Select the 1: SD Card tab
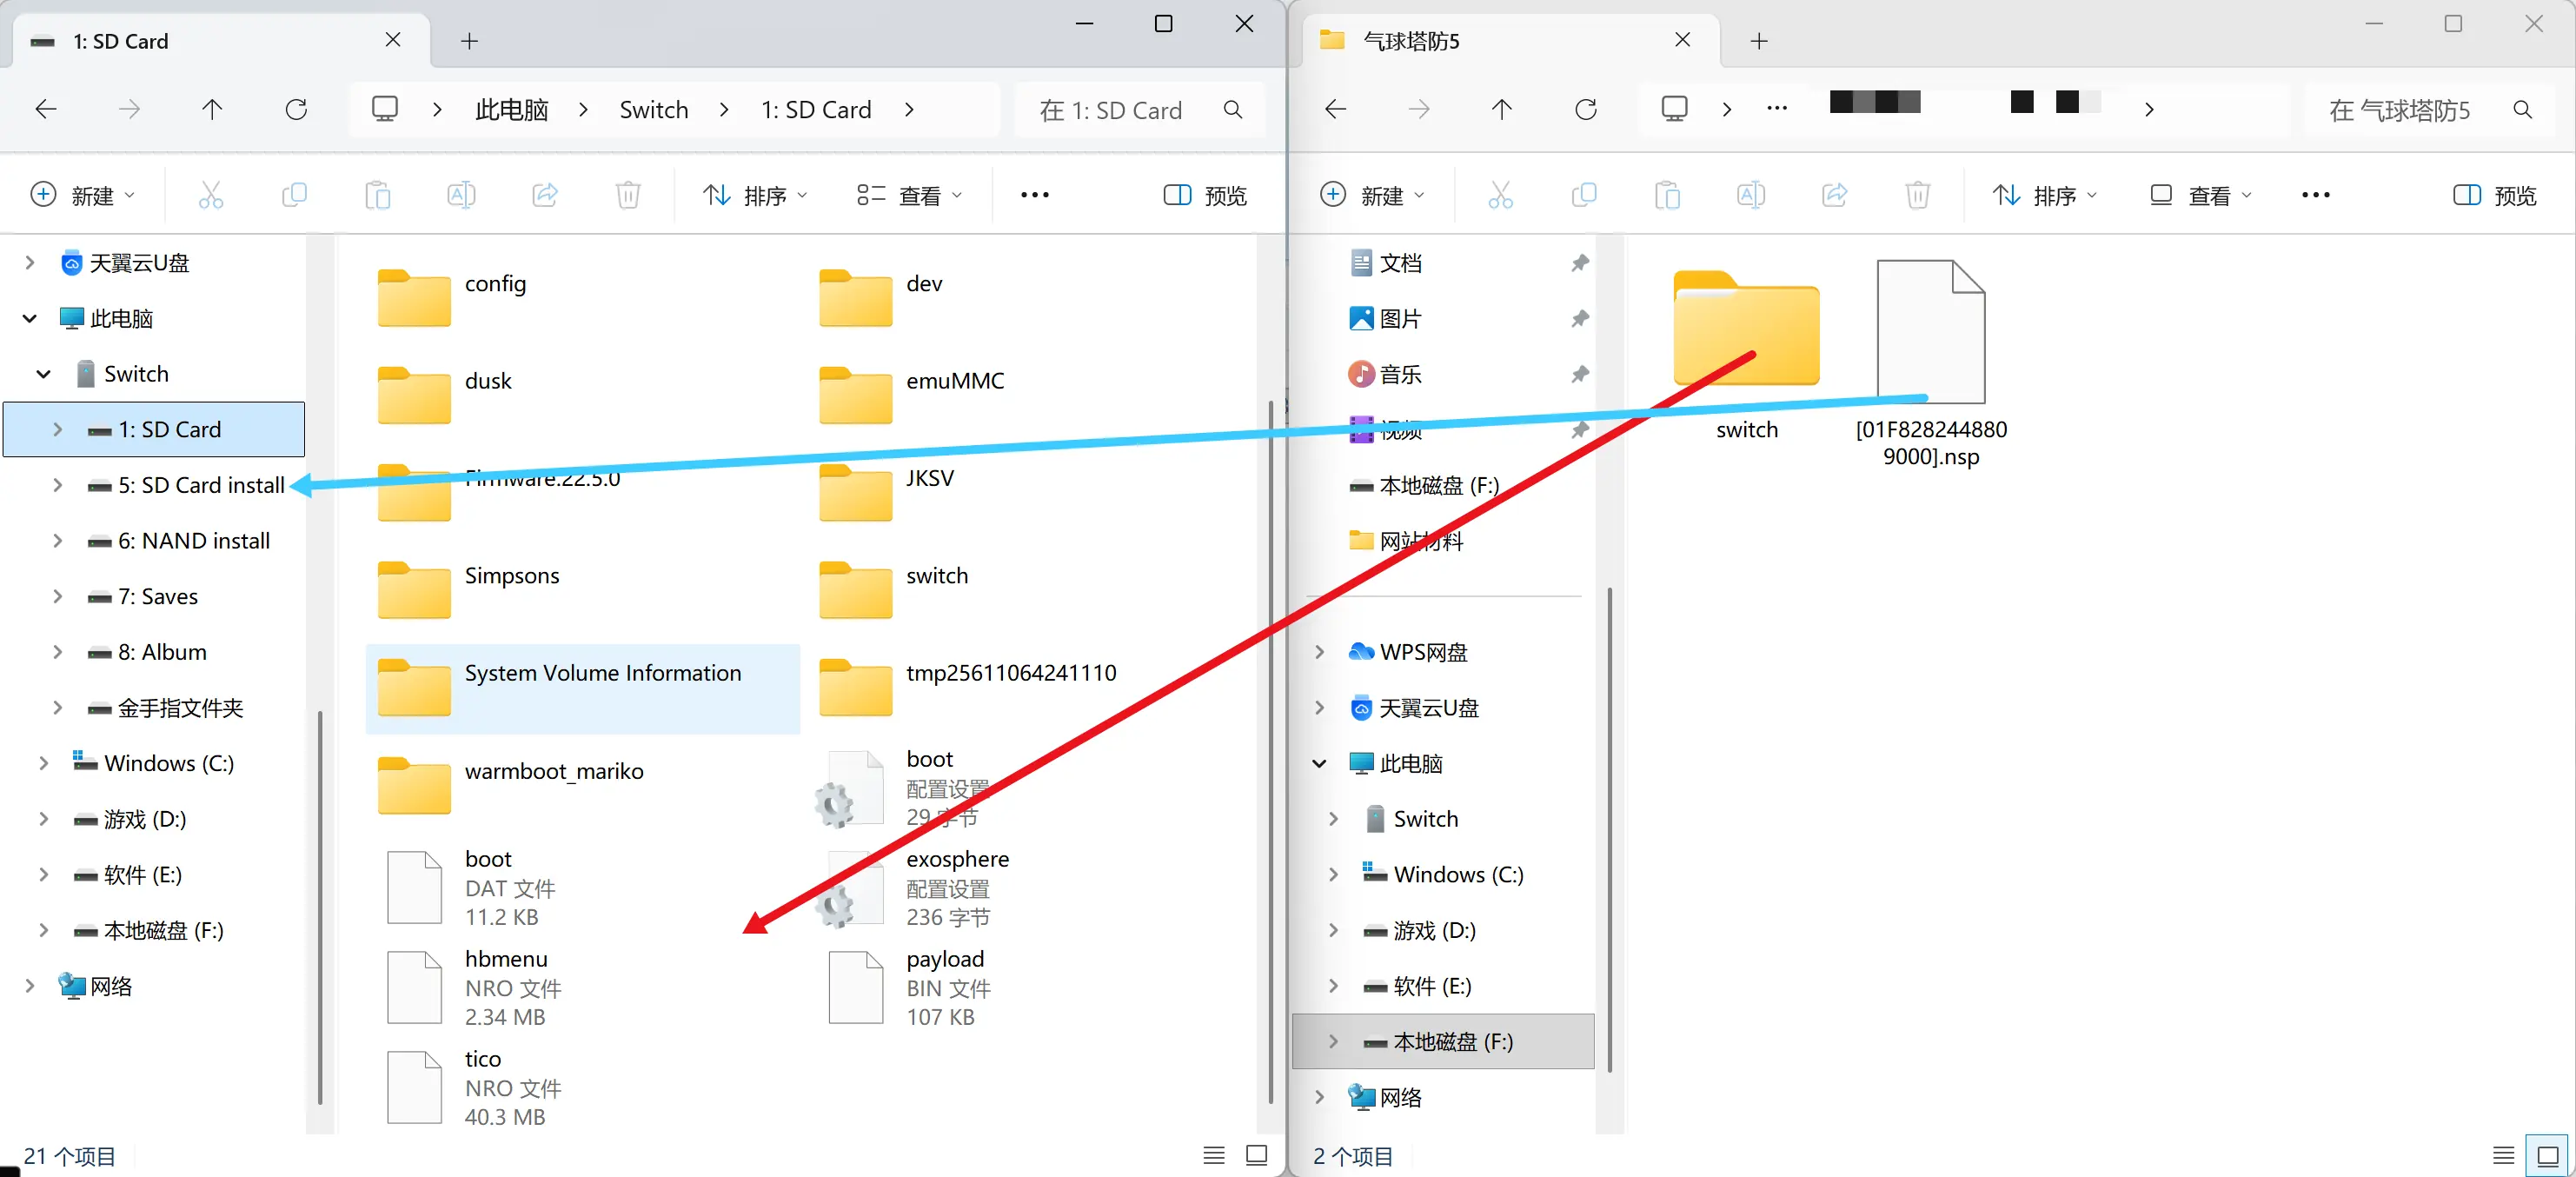2576x1177 pixels. 220,41
